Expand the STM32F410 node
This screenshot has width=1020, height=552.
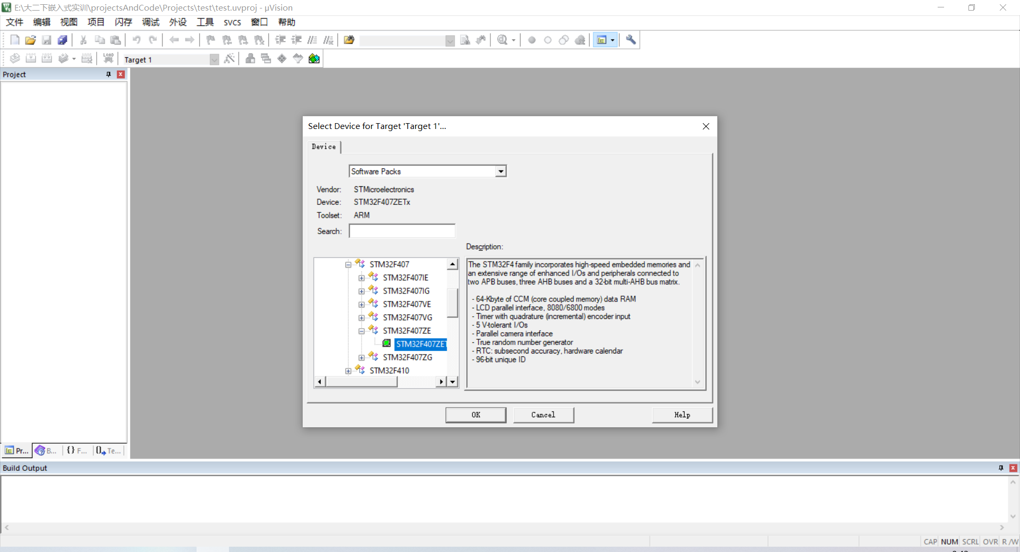click(348, 370)
